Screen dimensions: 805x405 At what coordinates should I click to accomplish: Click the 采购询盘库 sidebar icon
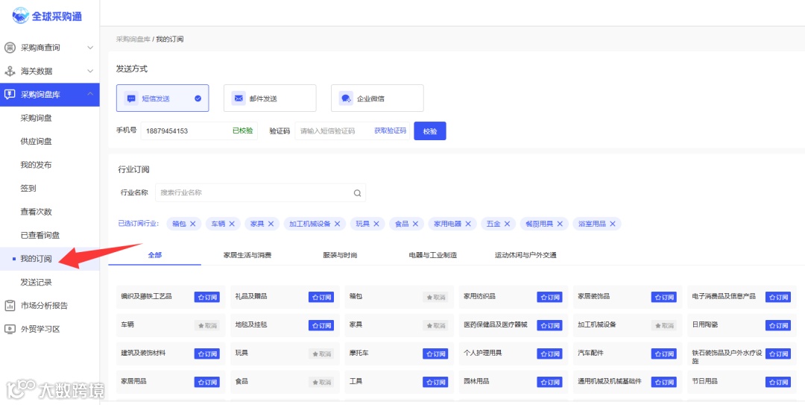click(x=10, y=95)
